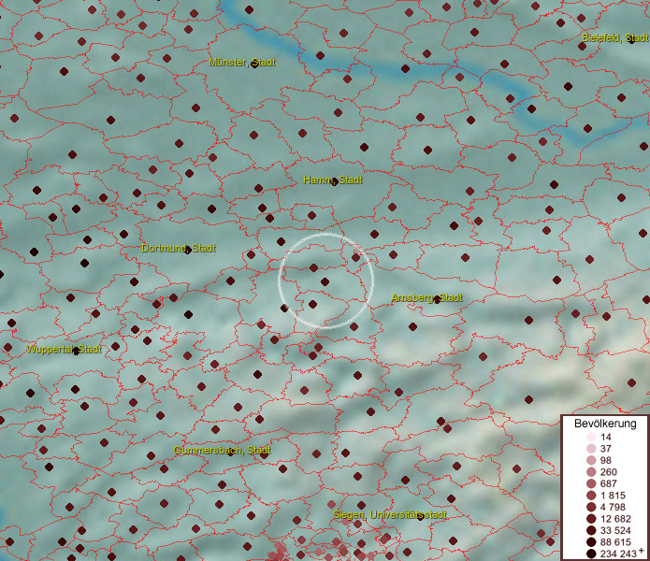This screenshot has height=561, width=650.
Task: Click the Münster, Stadt map label
Action: [x=242, y=63]
